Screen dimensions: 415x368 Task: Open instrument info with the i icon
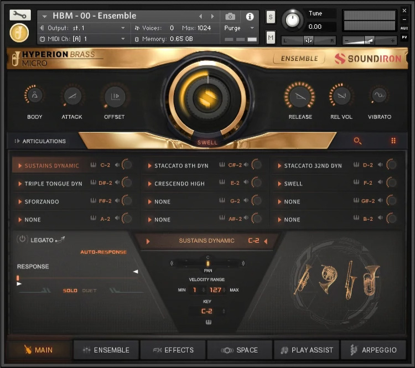point(250,17)
